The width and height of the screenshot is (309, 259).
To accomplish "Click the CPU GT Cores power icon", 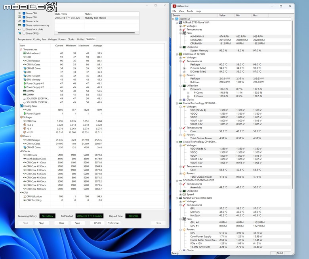I will tap(25, 148).
